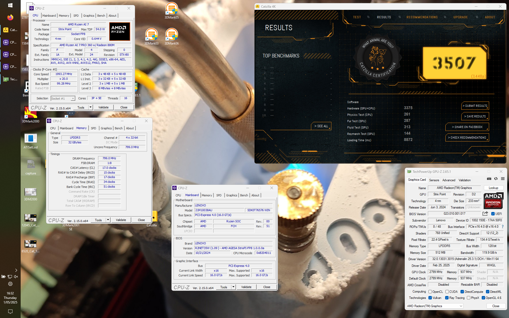Select the 12045_Cat_ file icon
Screen dimensions: 509x318
click(x=30, y=220)
